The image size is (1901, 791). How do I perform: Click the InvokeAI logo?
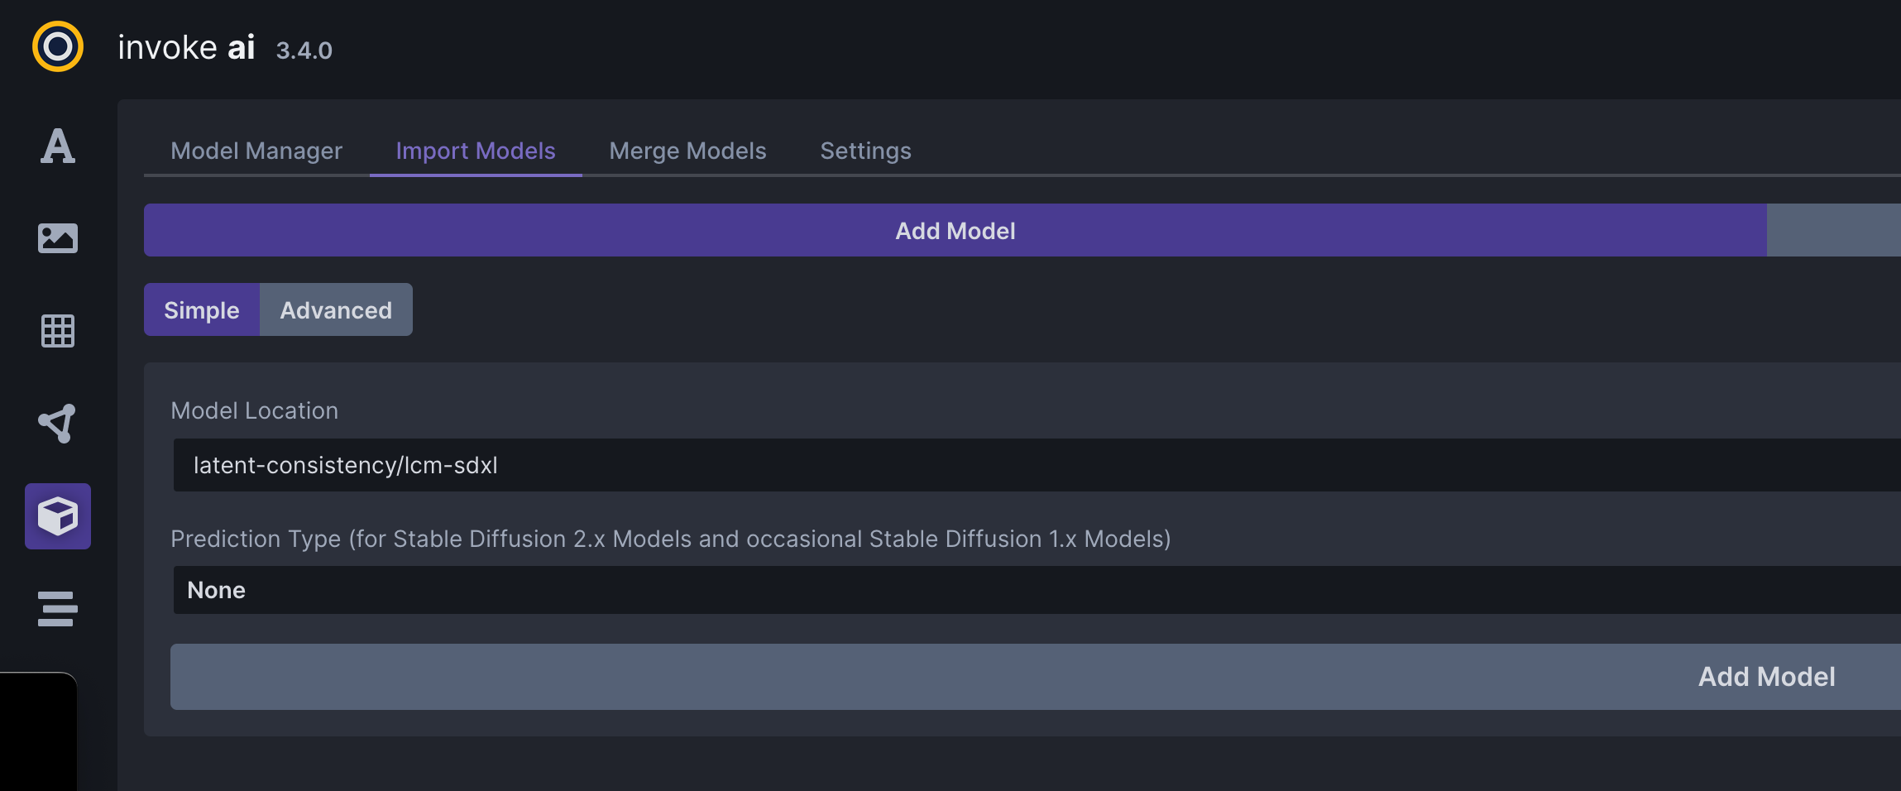[57, 46]
